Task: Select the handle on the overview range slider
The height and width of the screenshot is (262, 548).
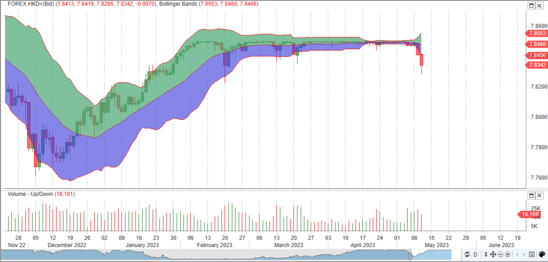Action: 410,255
